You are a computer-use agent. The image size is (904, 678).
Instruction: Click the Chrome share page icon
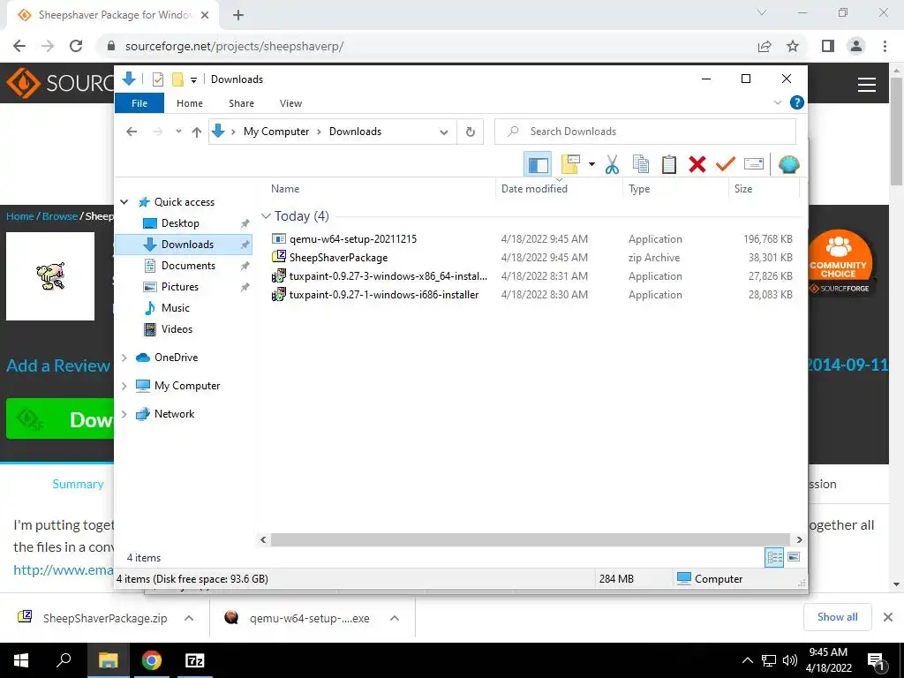click(x=765, y=46)
